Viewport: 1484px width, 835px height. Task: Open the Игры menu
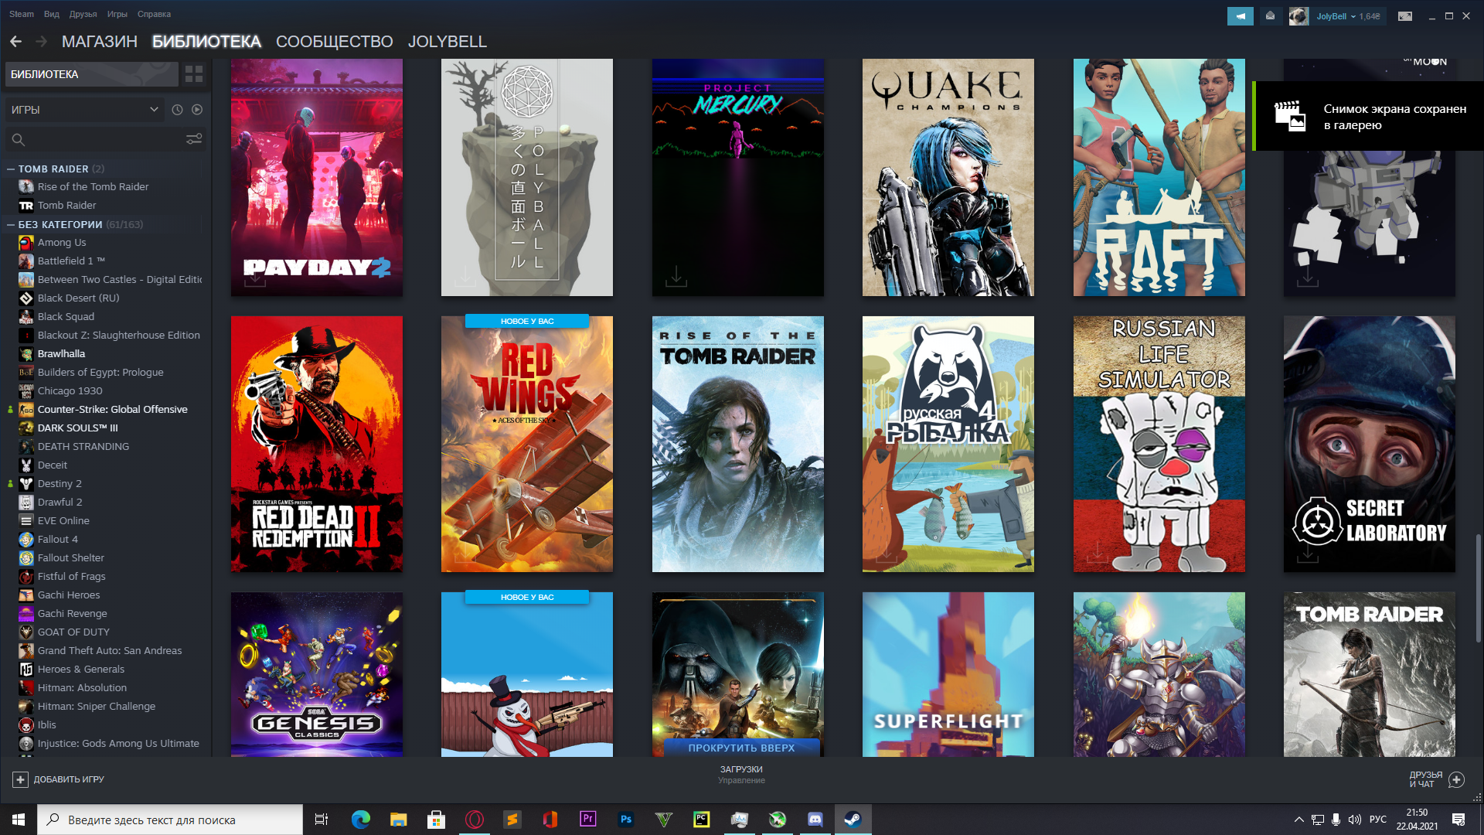117,14
